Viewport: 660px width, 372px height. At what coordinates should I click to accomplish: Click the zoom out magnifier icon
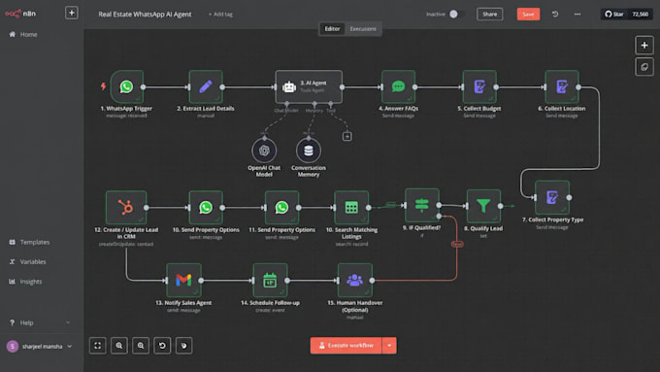[141, 346]
